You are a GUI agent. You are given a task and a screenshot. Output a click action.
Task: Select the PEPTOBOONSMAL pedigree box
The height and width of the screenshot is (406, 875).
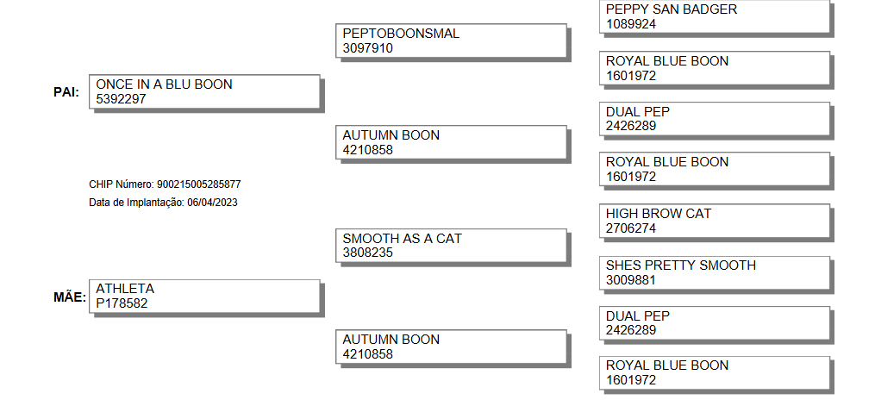[x=451, y=41]
